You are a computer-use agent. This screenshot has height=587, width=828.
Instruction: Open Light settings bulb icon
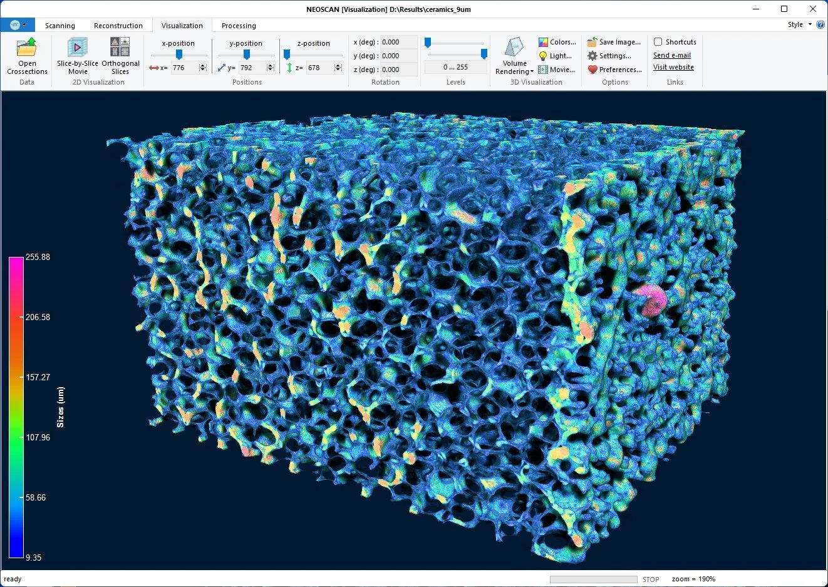[543, 56]
